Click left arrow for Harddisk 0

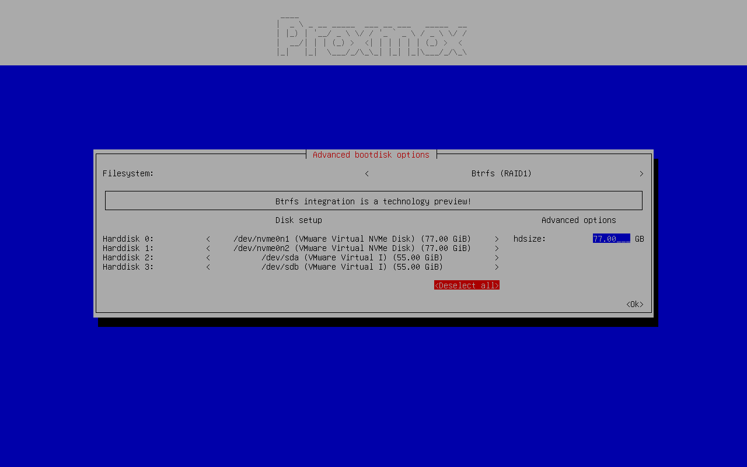208,239
